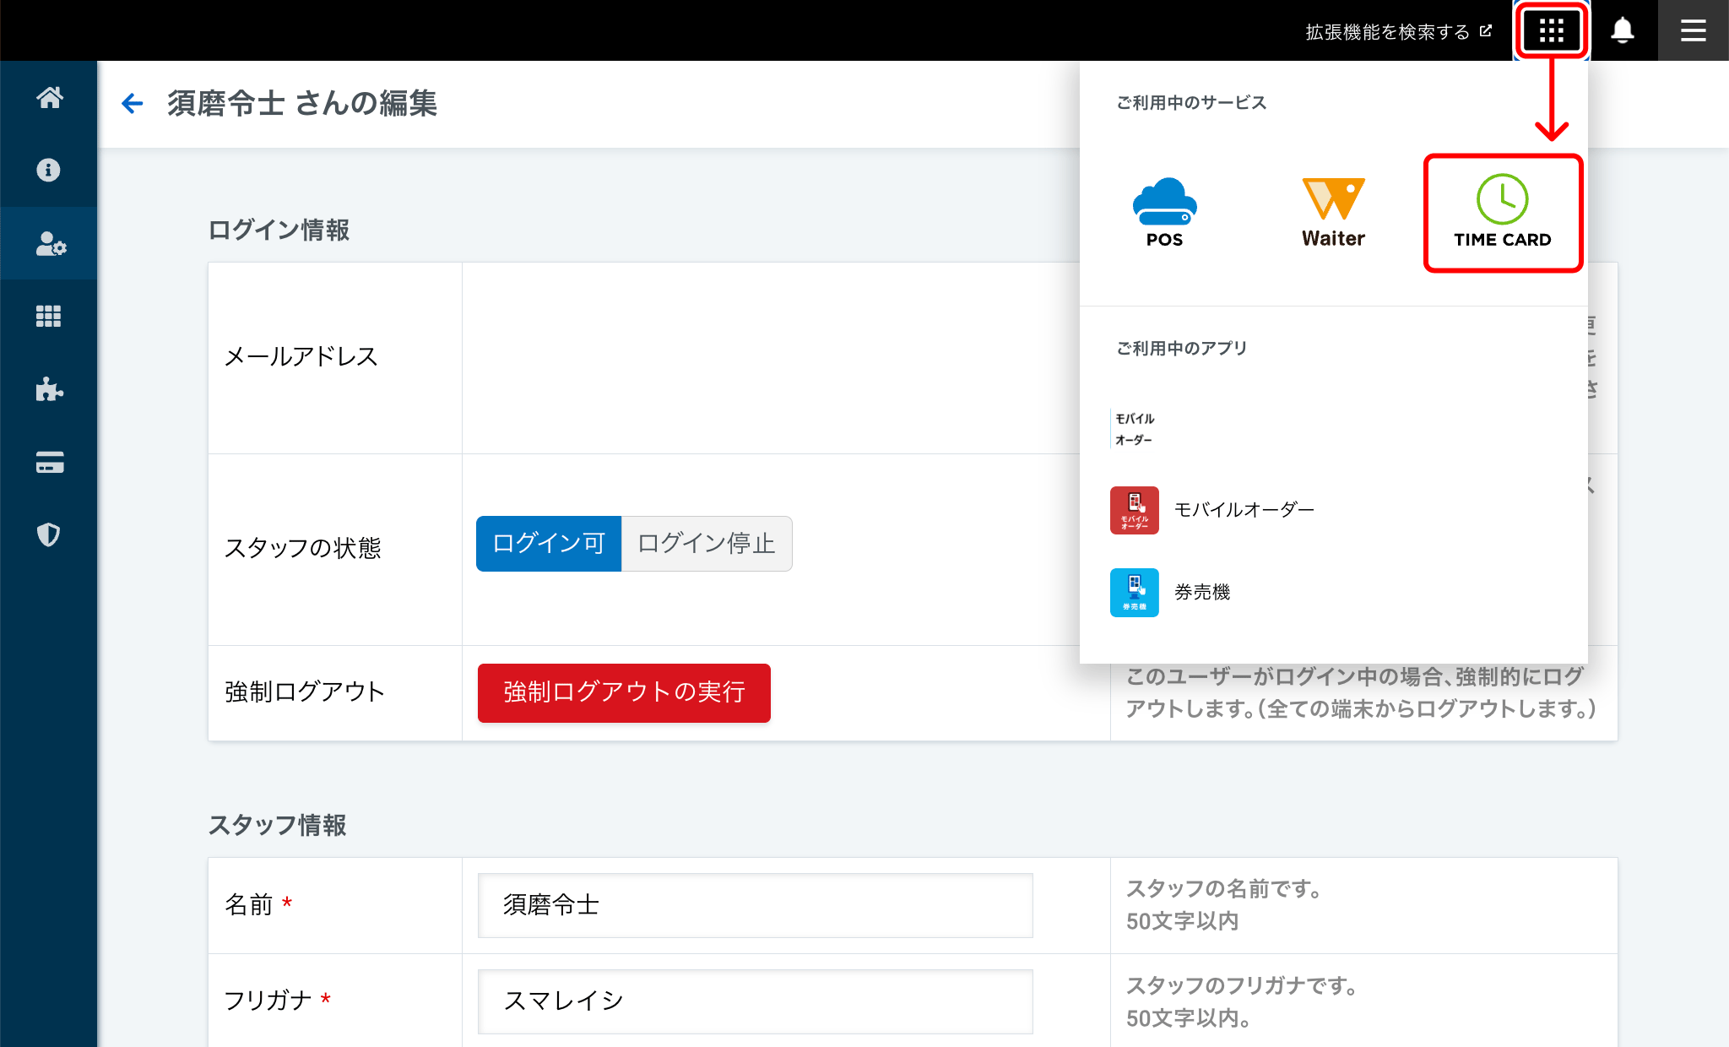Click the 名前 input field
1729x1047 pixels.
pyautogui.click(x=756, y=905)
